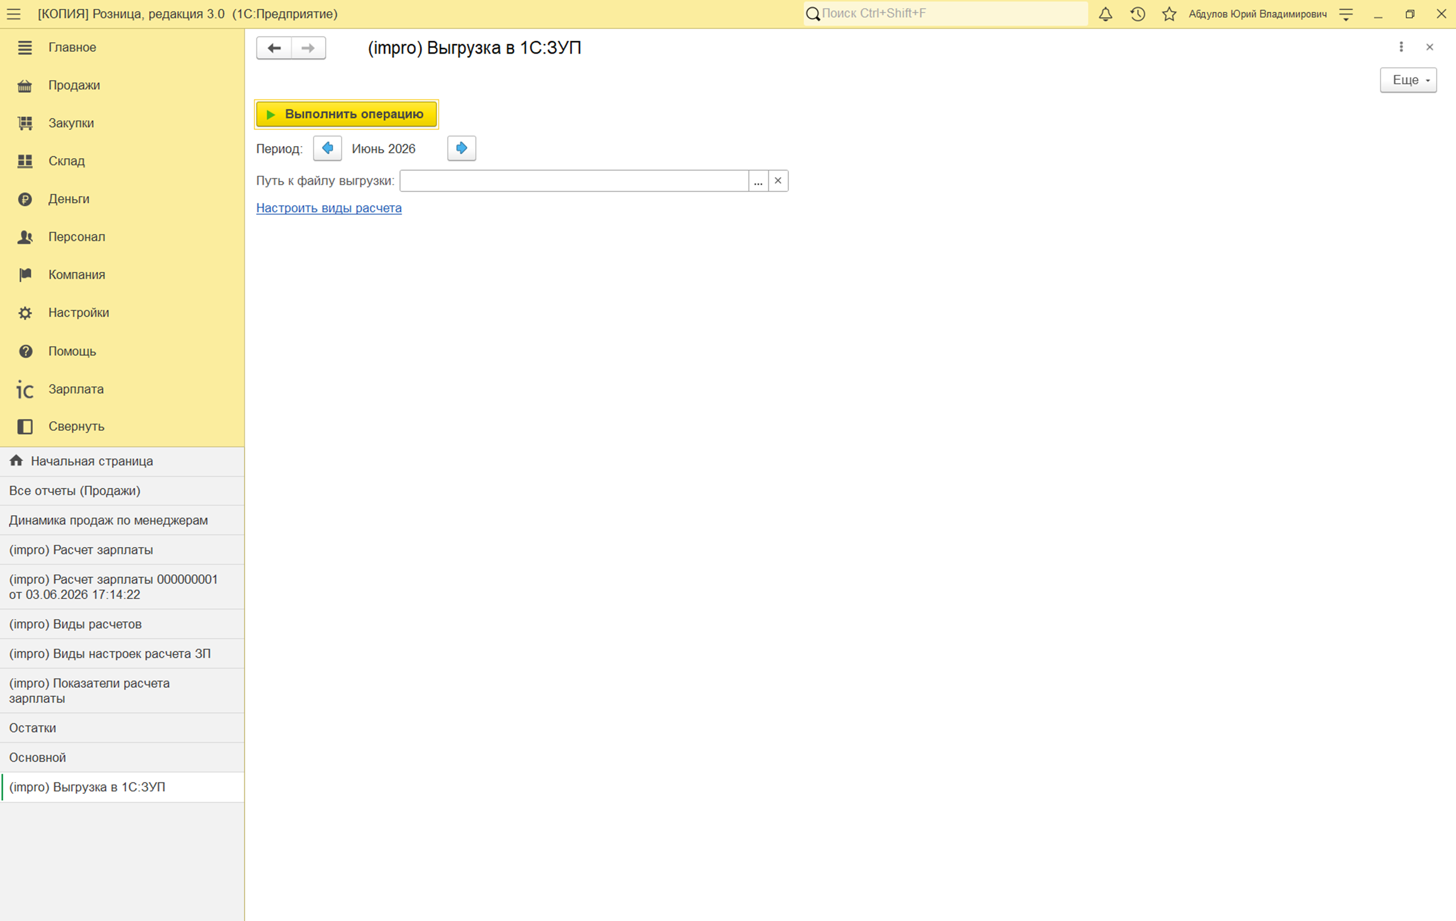Switch to (impro) Виды настроек расчета ЗП tab
This screenshot has height=921, width=1456.
click(x=122, y=654)
